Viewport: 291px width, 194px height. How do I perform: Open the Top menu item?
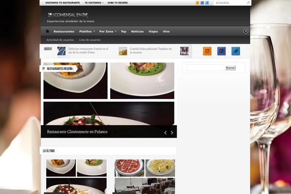click(x=124, y=32)
